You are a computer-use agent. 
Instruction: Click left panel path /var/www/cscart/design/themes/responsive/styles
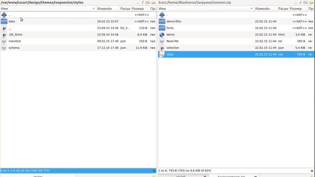(42, 2)
